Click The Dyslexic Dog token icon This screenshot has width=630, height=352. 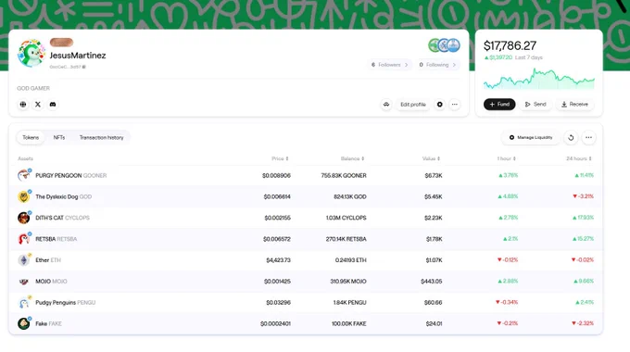click(x=24, y=197)
